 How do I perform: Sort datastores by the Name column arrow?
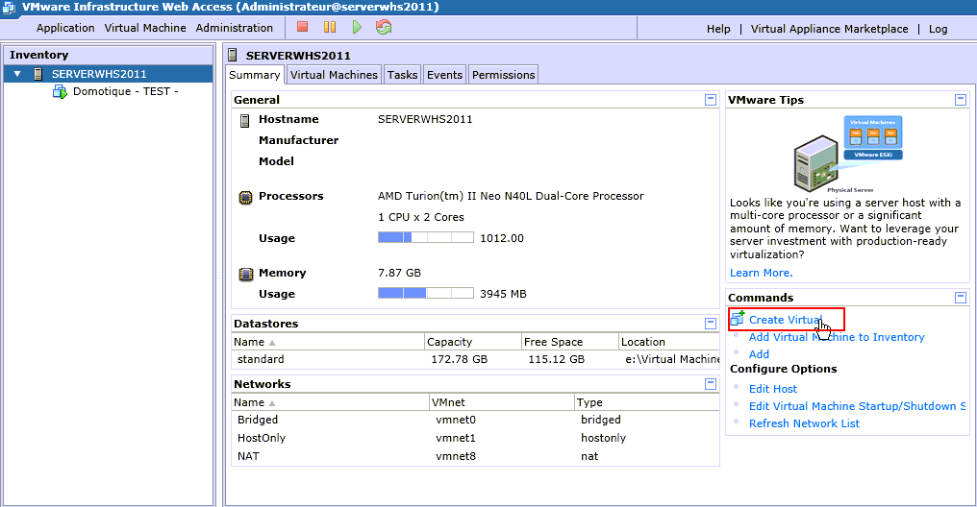coord(272,343)
